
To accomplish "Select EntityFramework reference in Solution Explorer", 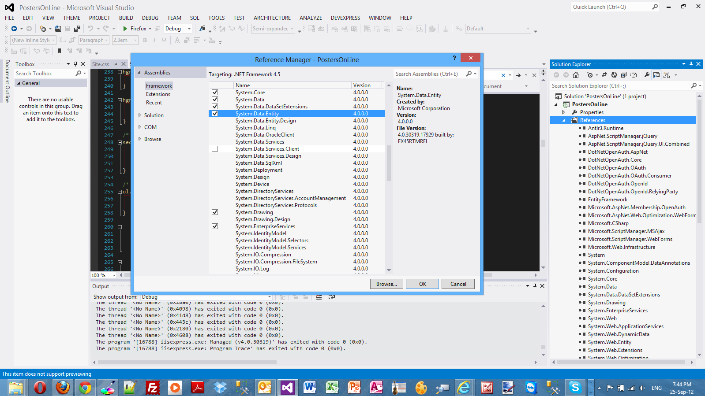I will tap(607, 200).
